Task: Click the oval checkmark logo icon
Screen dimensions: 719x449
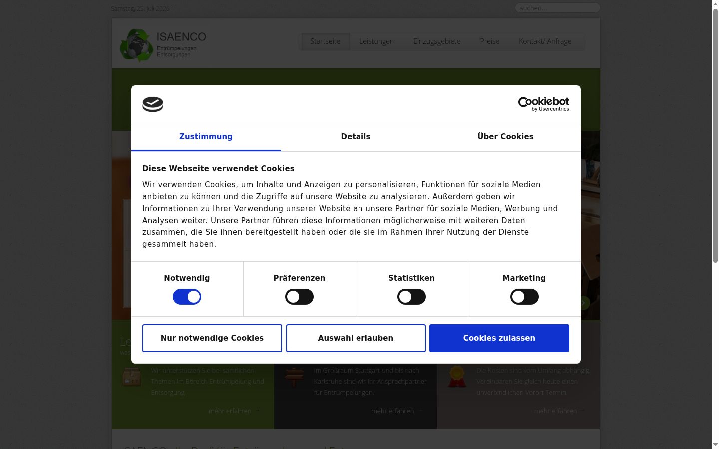Action: [153, 104]
